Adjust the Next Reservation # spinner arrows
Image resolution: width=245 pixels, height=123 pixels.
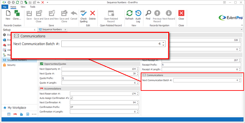pyautogui.click(x=138, y=94)
